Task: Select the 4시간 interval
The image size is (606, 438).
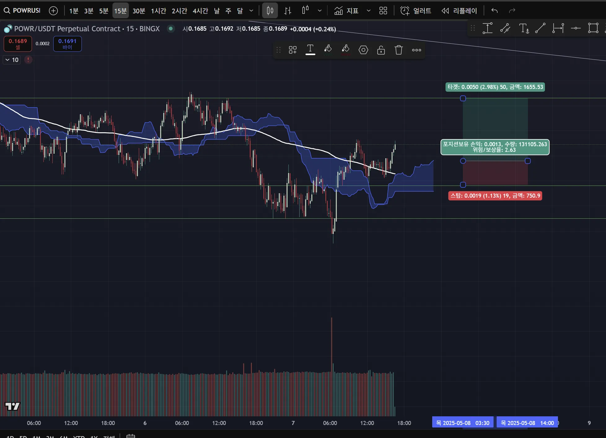Action: pyautogui.click(x=200, y=11)
